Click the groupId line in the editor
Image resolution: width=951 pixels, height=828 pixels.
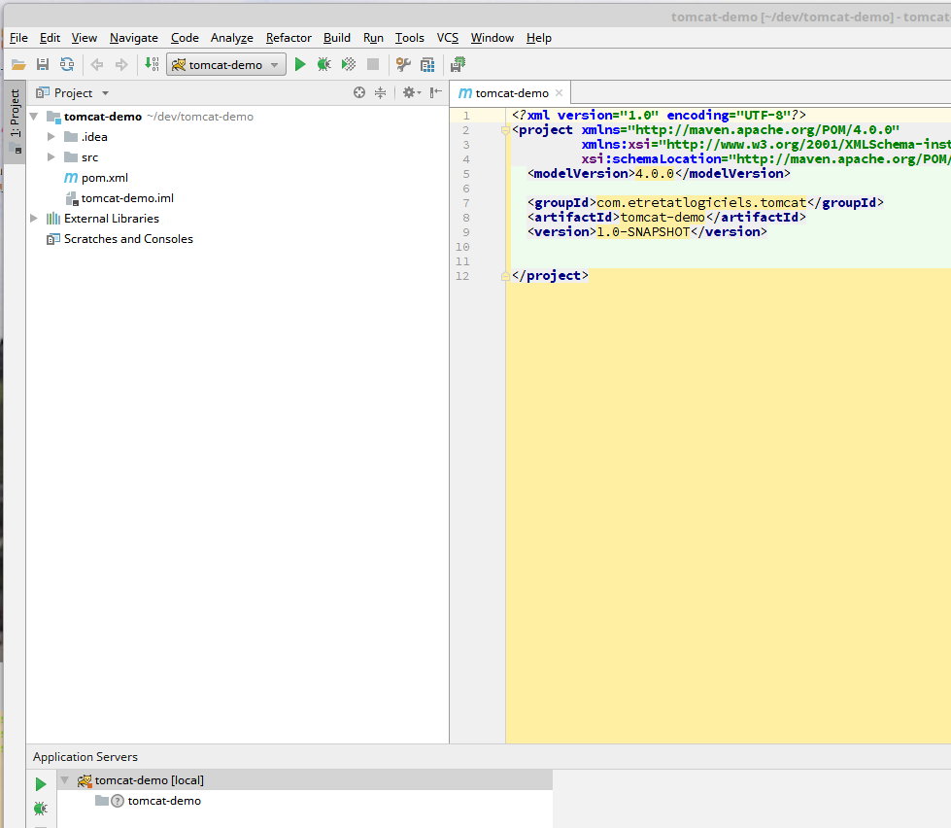click(x=705, y=202)
